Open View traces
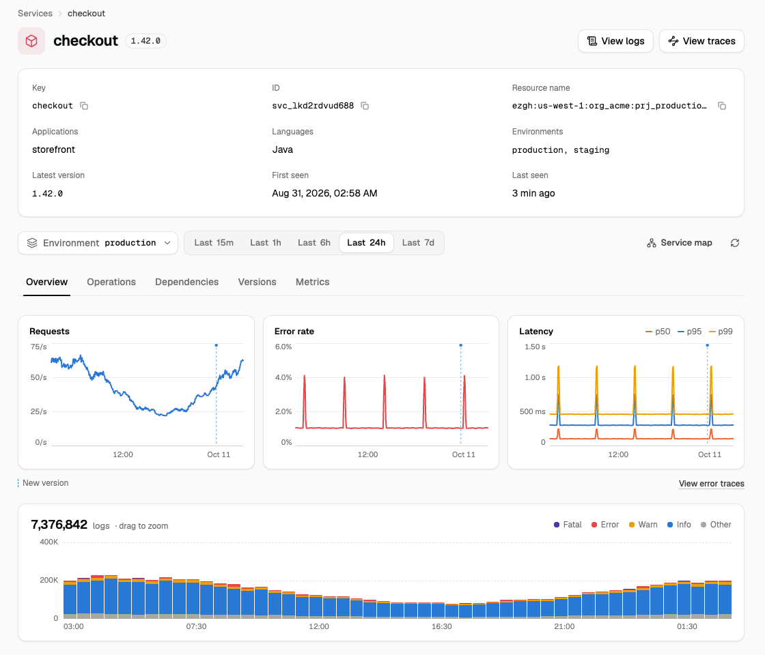 (x=701, y=41)
